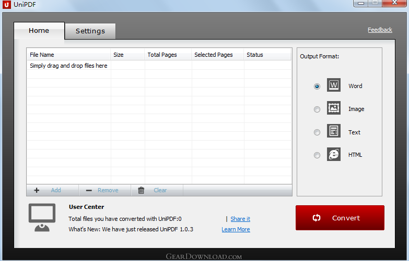Click the User Center heading
Screen dimensions: 409x261
tap(86, 207)
